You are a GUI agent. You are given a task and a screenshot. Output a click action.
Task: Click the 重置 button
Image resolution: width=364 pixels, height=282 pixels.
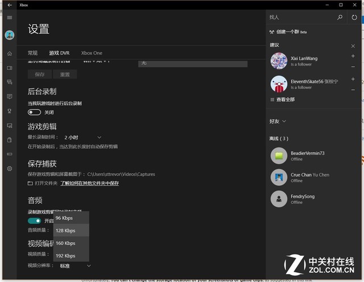(x=65, y=75)
